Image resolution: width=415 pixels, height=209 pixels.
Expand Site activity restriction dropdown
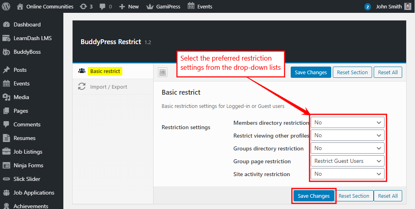[347, 174]
